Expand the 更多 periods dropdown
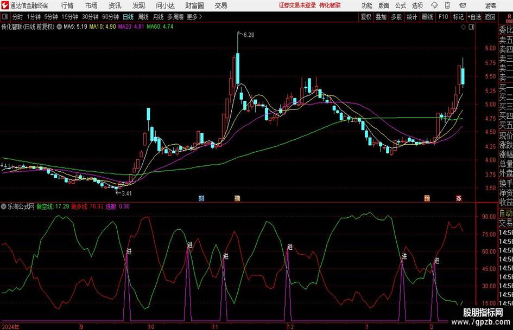 tap(194, 17)
